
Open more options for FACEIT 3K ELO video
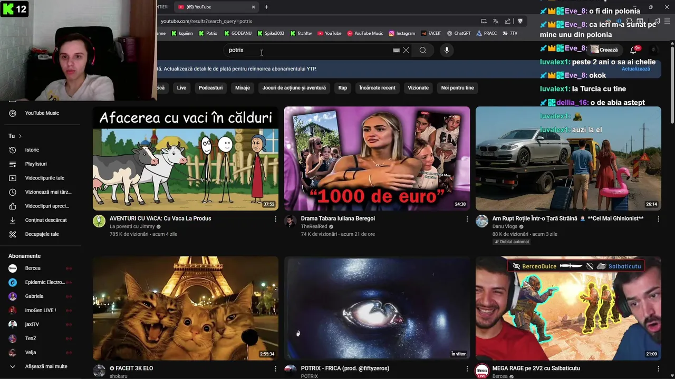[275, 369]
